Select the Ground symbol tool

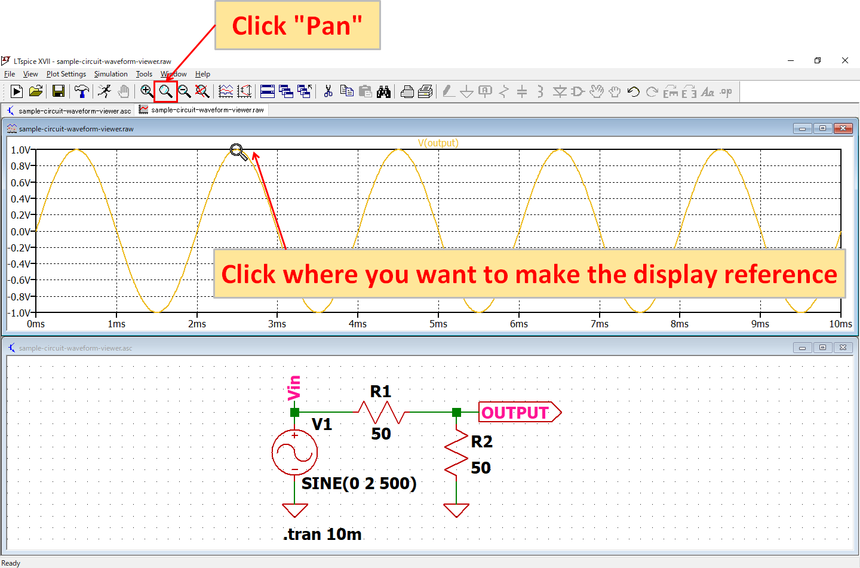click(466, 91)
